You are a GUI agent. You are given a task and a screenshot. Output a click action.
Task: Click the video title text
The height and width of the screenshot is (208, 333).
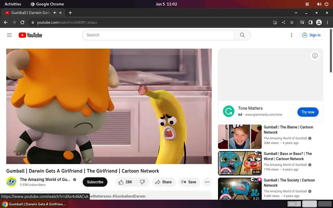click(x=83, y=171)
